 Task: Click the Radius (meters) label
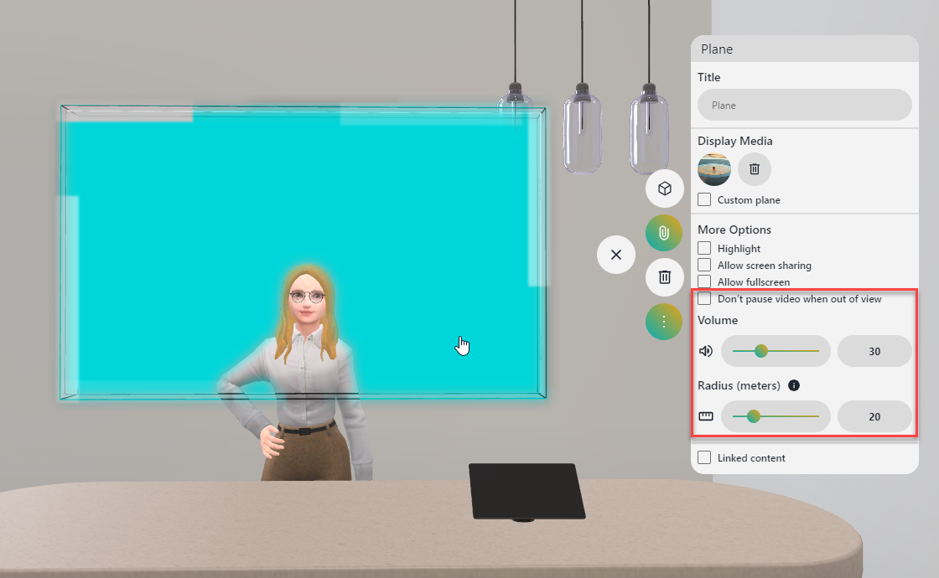739,385
